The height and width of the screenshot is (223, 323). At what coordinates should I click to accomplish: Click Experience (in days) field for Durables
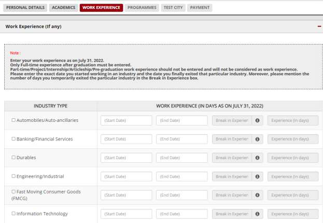coord(293,158)
